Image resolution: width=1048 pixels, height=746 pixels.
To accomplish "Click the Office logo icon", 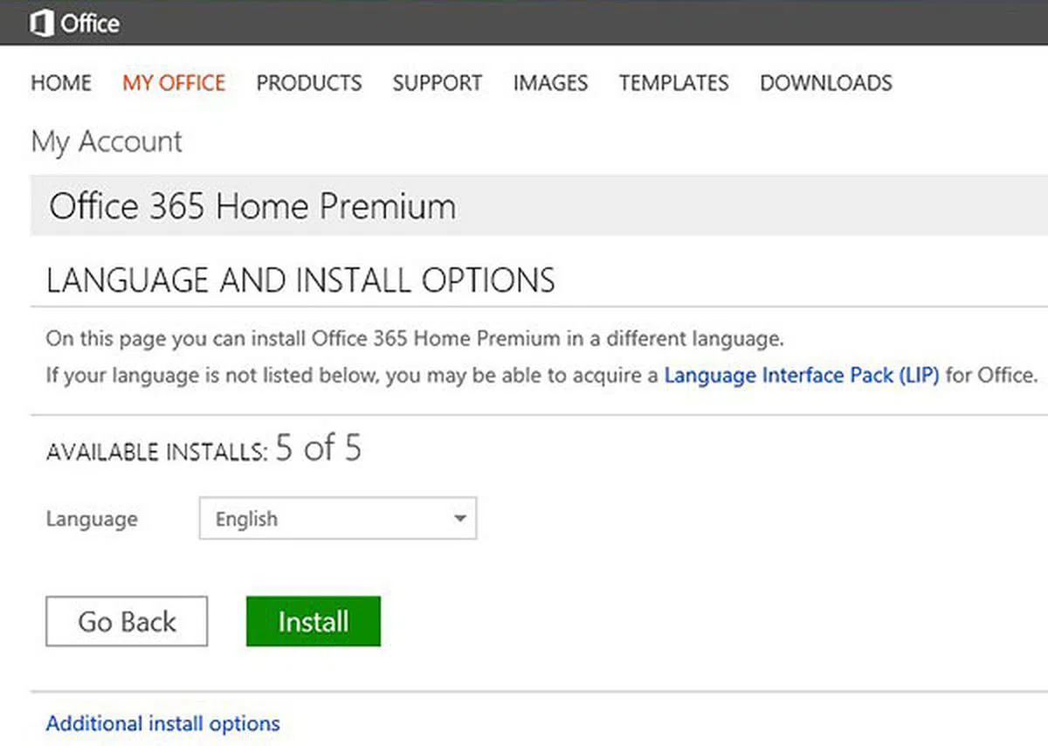I will tap(41, 24).
